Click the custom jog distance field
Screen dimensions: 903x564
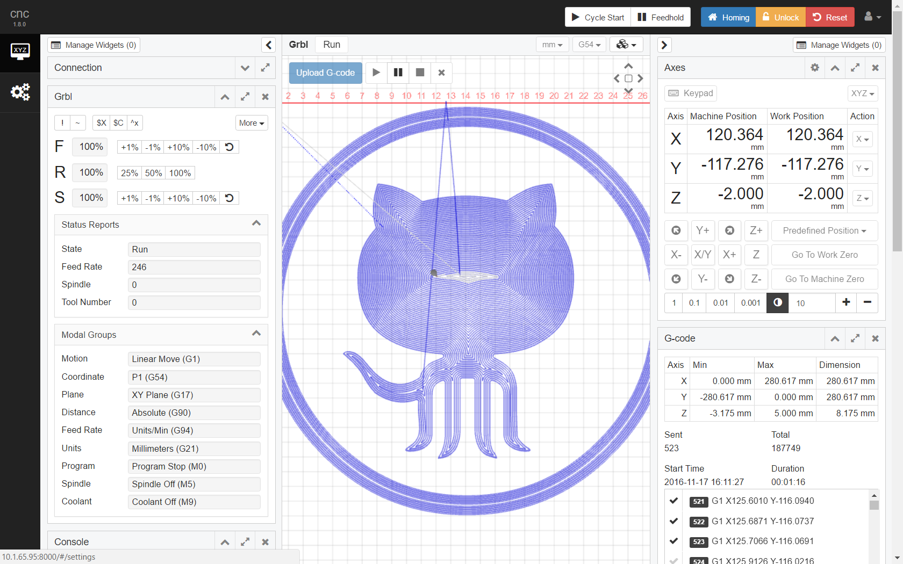(x=812, y=303)
